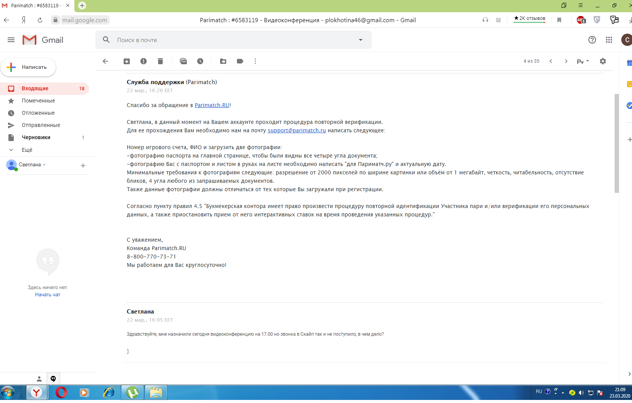The height and width of the screenshot is (403, 632).
Task: Click the Move to folder icon
Action: pyautogui.click(x=223, y=61)
